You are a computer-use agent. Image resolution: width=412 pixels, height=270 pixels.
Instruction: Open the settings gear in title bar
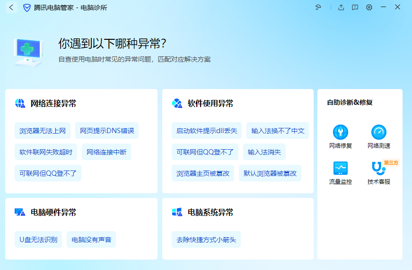click(x=369, y=8)
